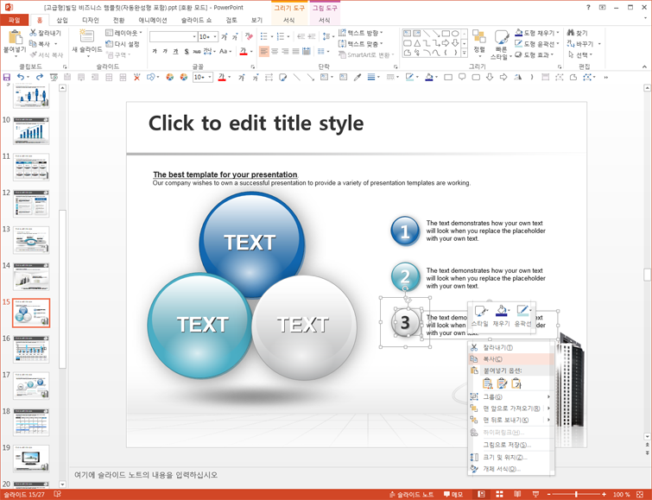Click 새 슬라이드 new slide icon

click(87, 36)
